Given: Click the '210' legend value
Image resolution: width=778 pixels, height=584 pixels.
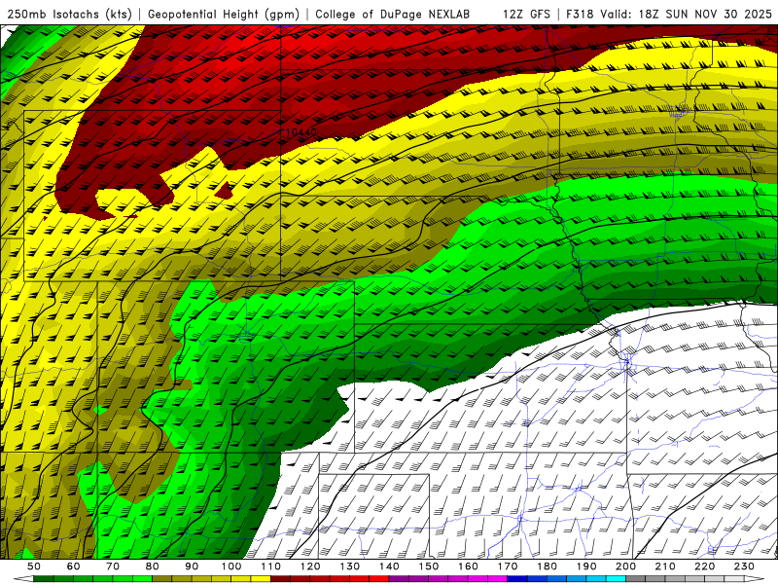Looking at the screenshot, I should pyautogui.click(x=665, y=566).
